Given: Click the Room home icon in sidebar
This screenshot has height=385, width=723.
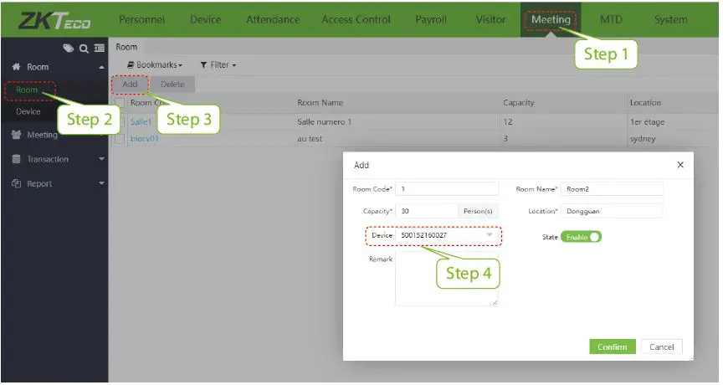Looking at the screenshot, I should click(x=16, y=67).
